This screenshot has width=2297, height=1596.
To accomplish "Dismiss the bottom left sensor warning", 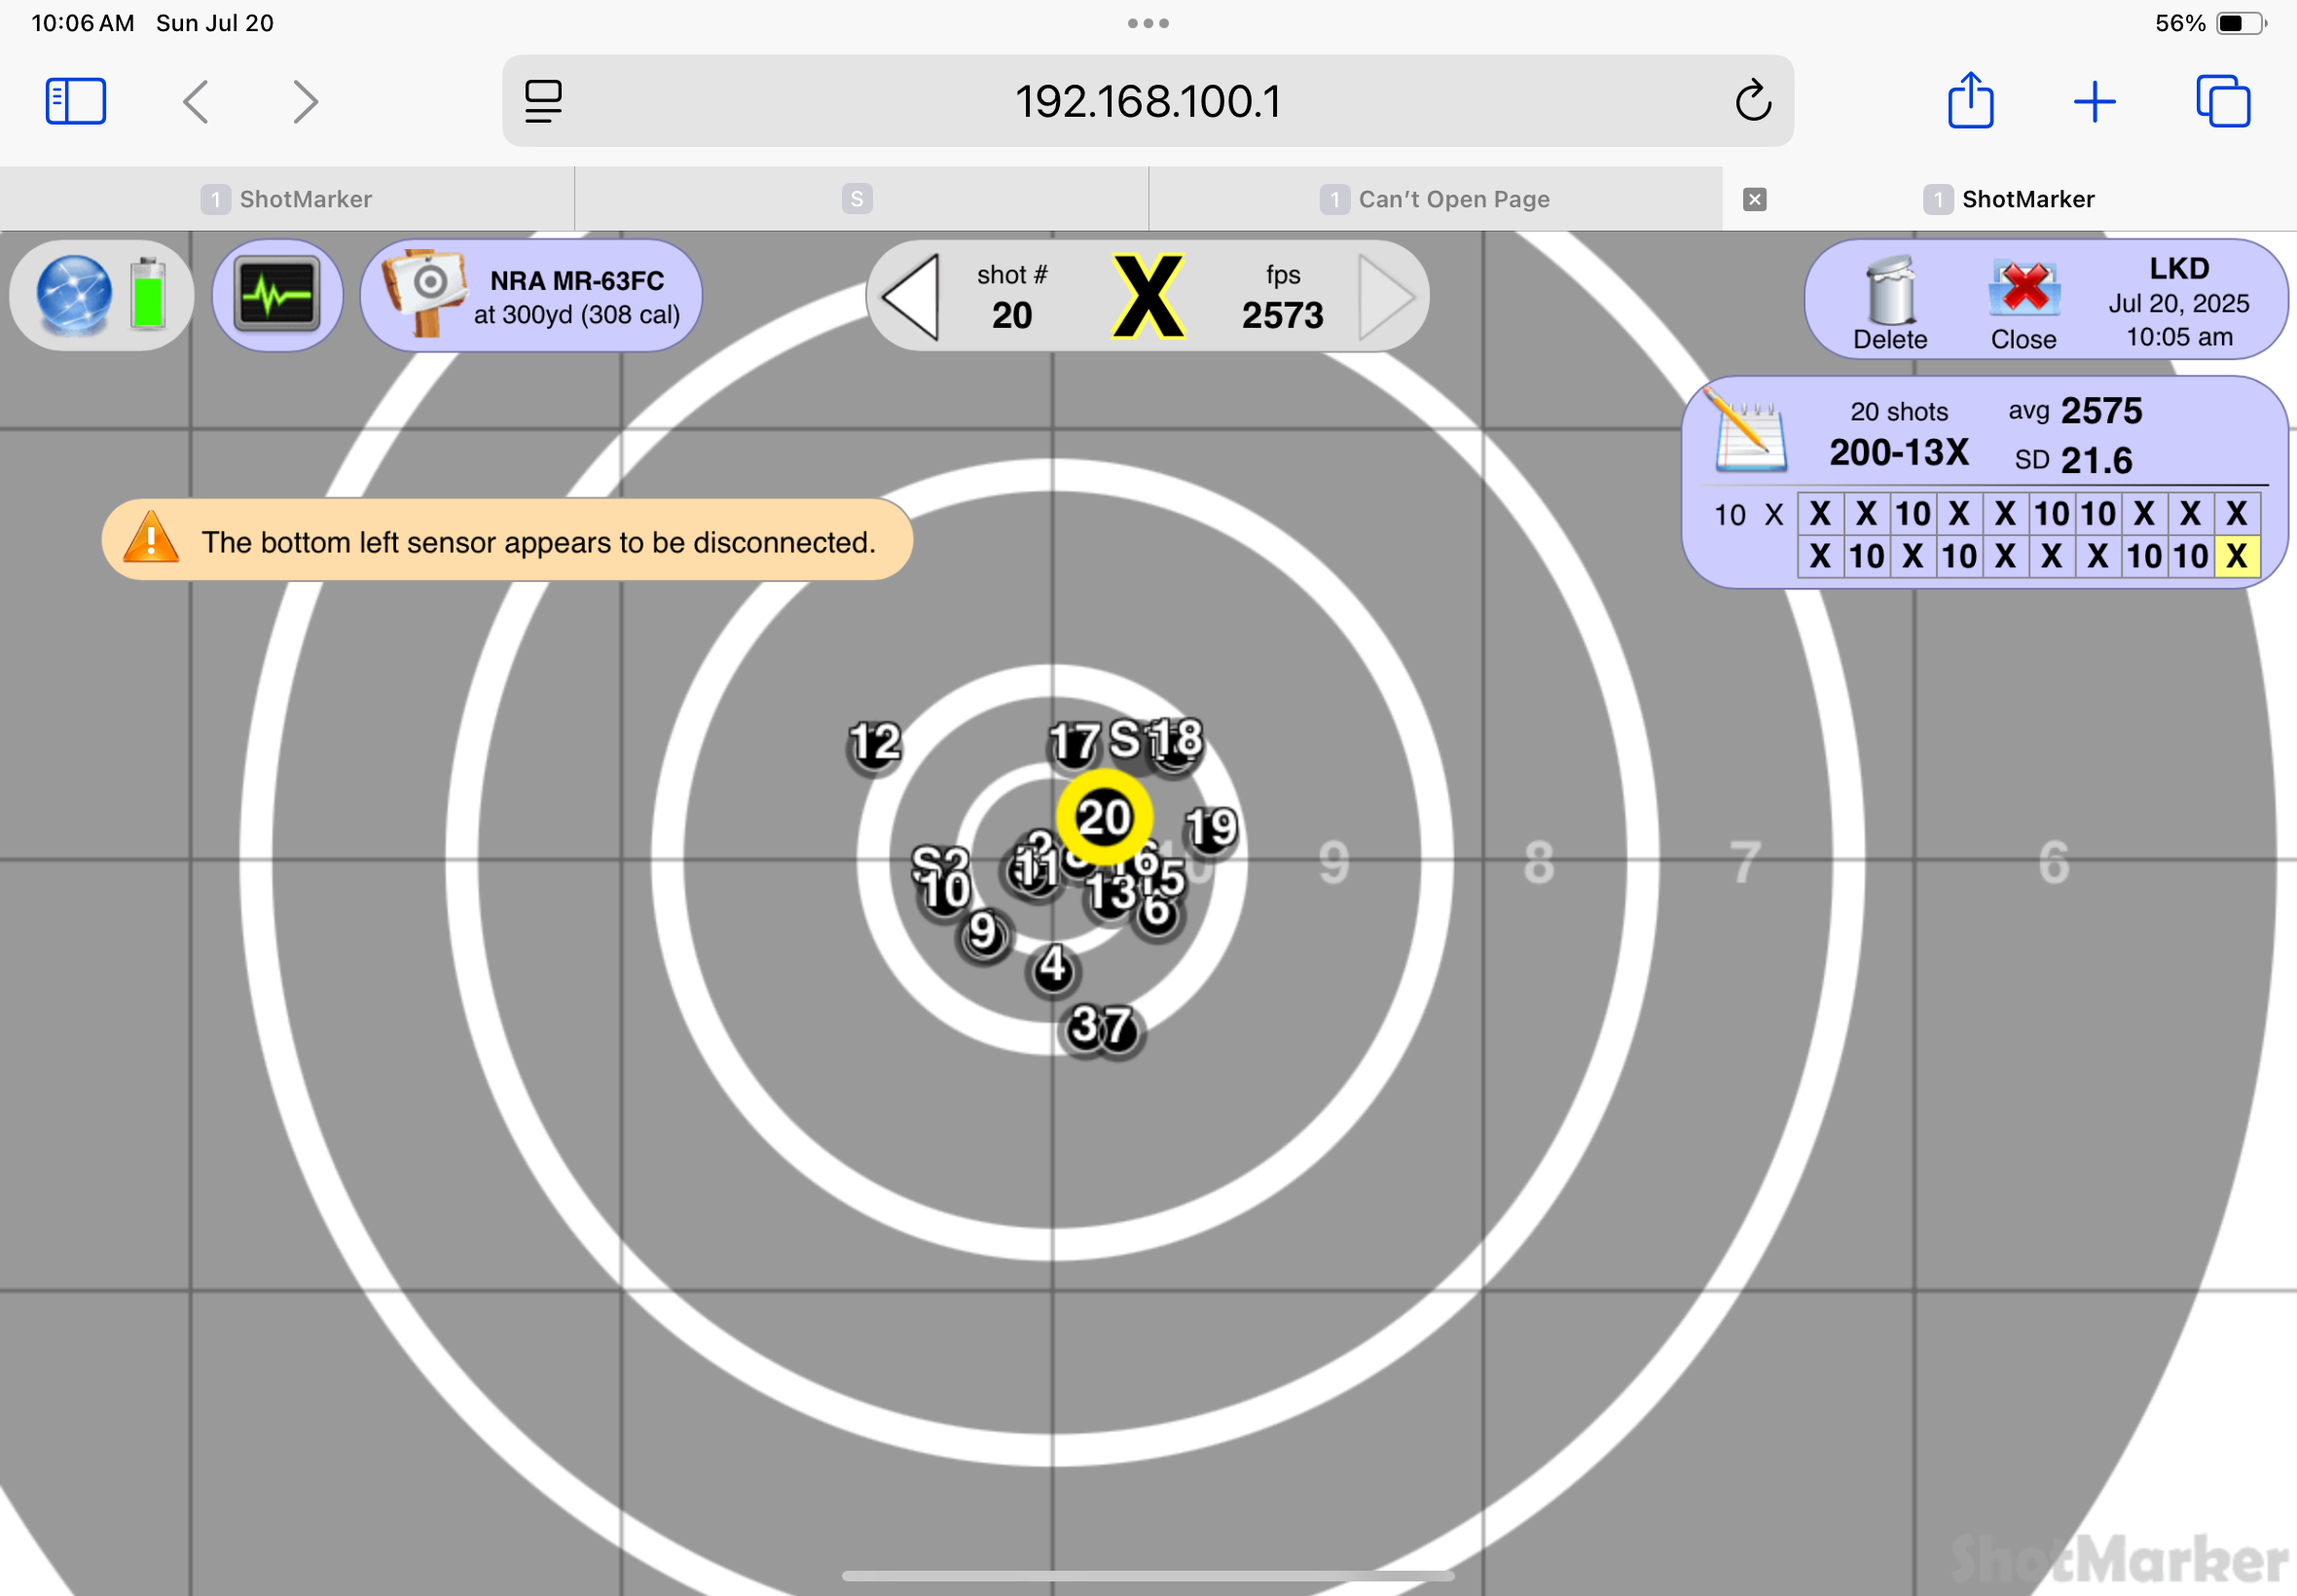I will tap(507, 540).
